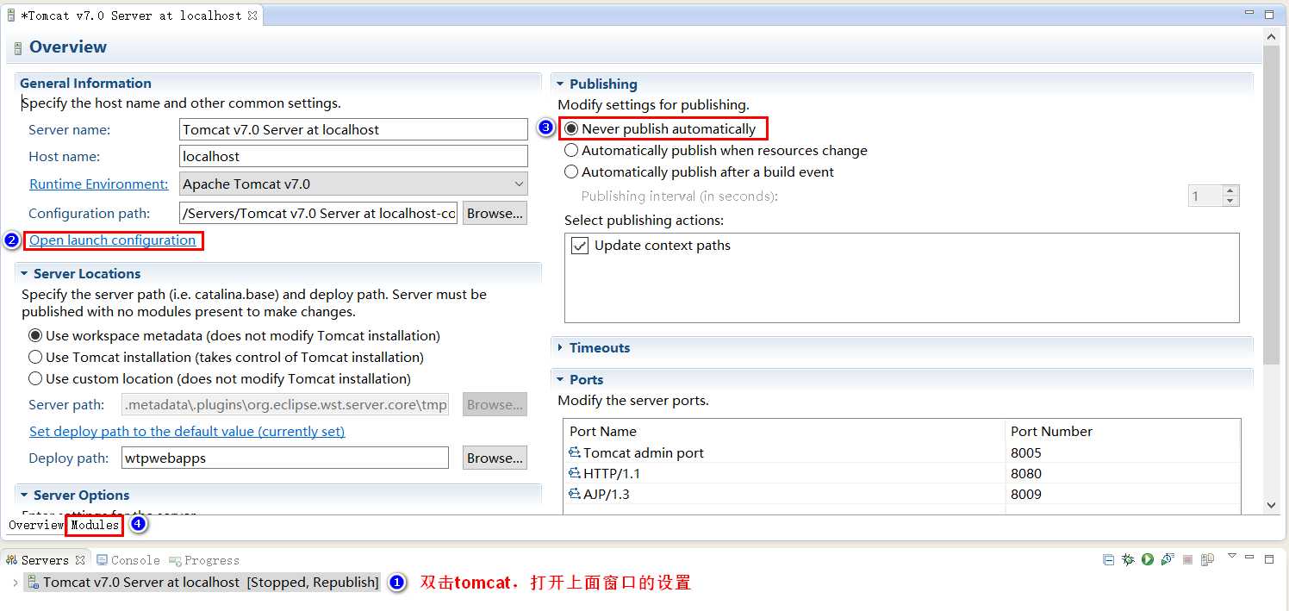Switch to the Modules tab
The width and height of the screenshot is (1289, 611).
[x=95, y=525]
